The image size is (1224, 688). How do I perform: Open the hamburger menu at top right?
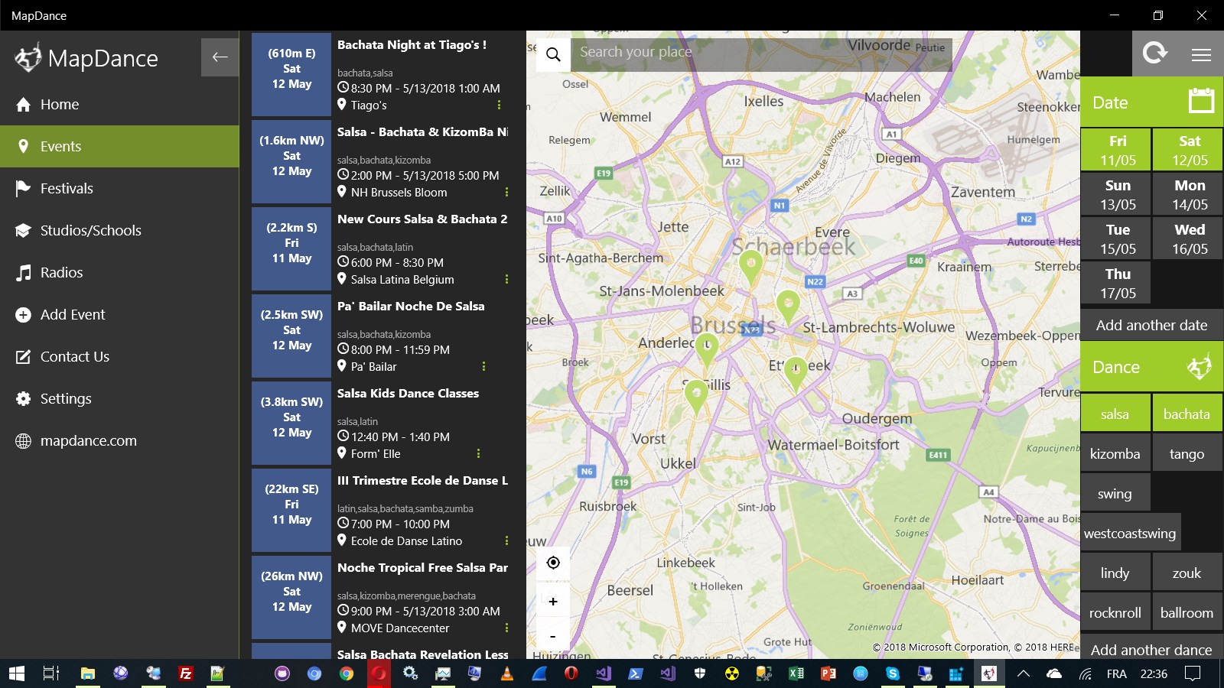pos(1201,54)
